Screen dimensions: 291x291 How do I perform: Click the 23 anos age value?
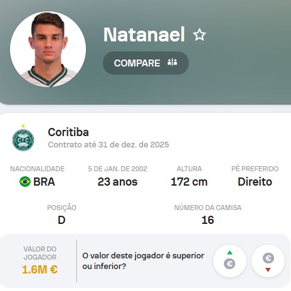[x=117, y=182]
